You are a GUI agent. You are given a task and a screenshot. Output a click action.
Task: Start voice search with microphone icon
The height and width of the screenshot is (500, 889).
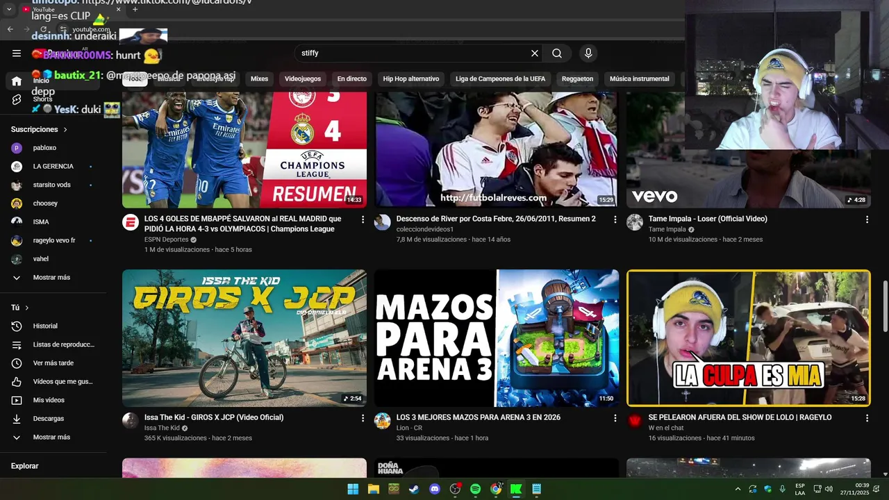click(x=588, y=53)
